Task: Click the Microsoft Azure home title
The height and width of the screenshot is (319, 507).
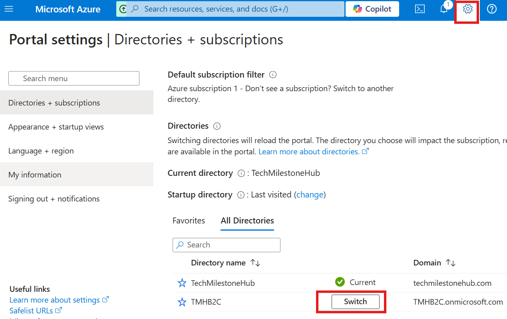Action: click(68, 9)
